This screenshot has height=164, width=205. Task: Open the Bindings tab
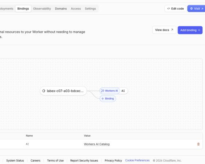[23, 9]
